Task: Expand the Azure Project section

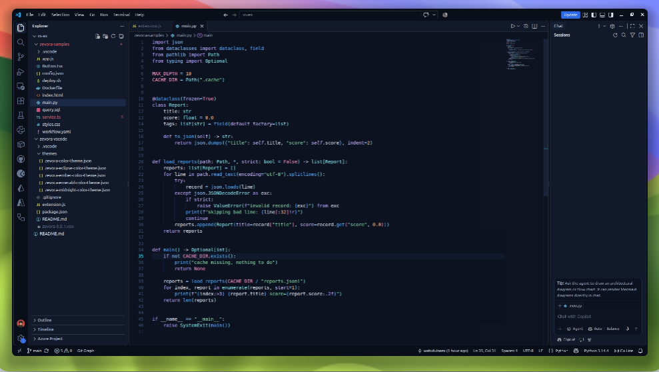Action: point(78,339)
